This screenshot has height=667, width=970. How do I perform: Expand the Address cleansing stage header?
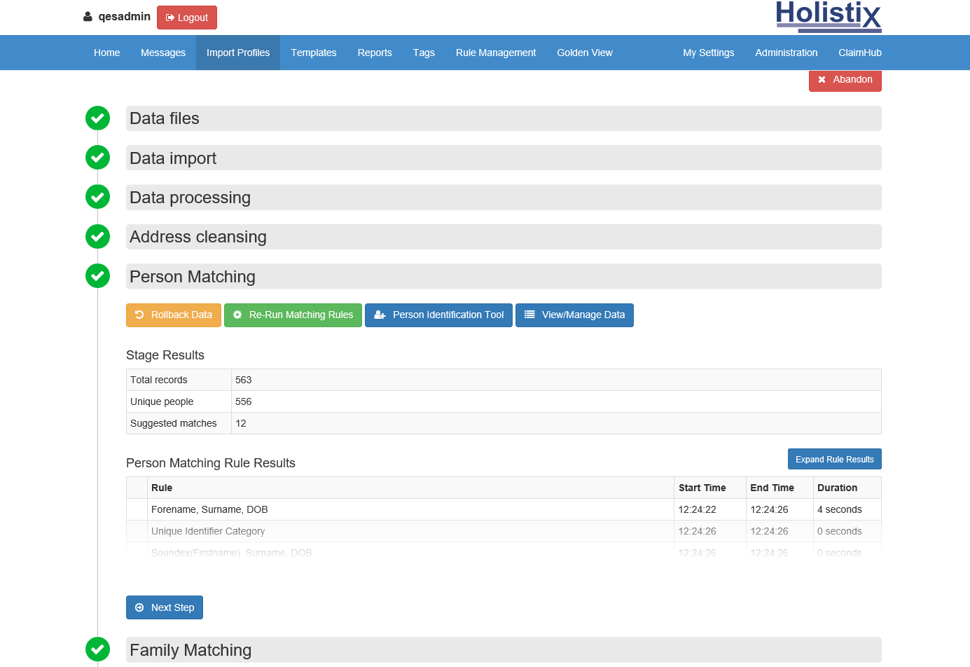click(503, 237)
